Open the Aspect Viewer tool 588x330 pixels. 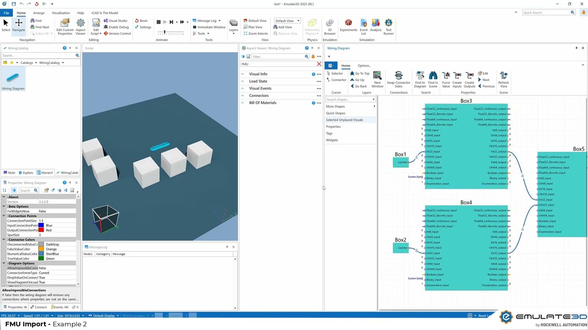(80, 27)
